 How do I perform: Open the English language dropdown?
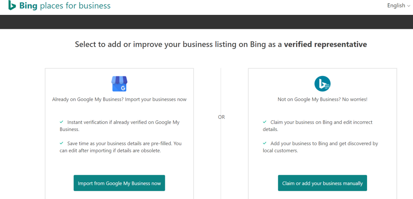tap(398, 6)
